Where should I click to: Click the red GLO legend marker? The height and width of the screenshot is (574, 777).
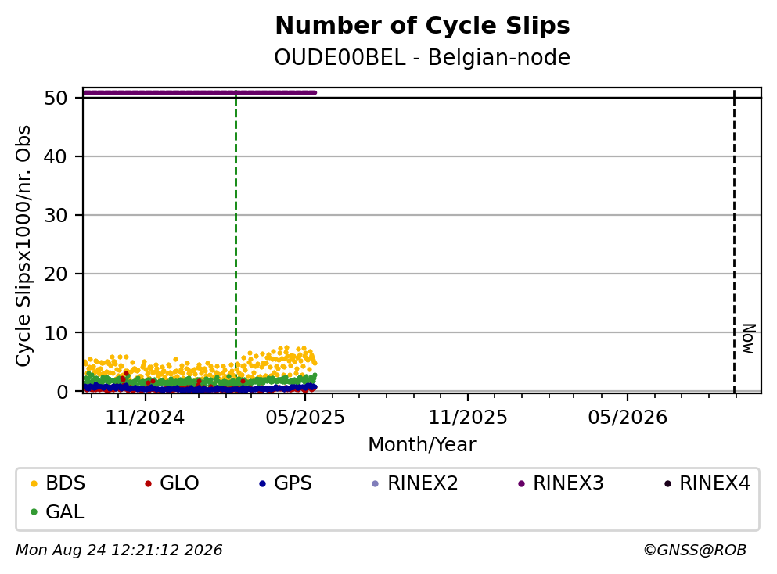[148, 483]
